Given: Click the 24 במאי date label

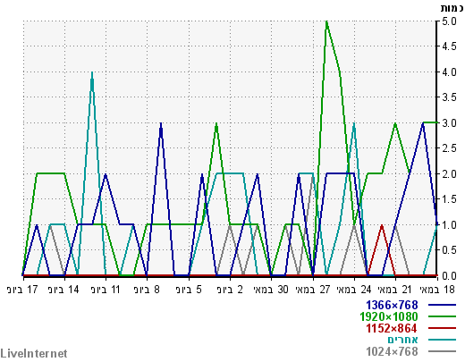Looking at the screenshot, I should click(354, 290).
